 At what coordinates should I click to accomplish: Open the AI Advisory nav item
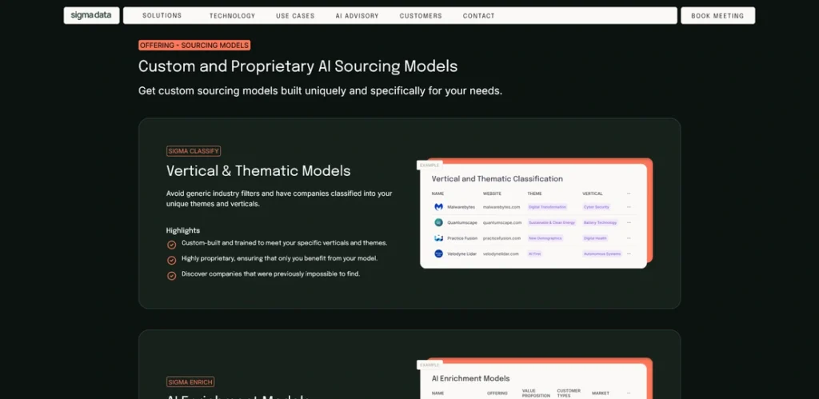(358, 16)
